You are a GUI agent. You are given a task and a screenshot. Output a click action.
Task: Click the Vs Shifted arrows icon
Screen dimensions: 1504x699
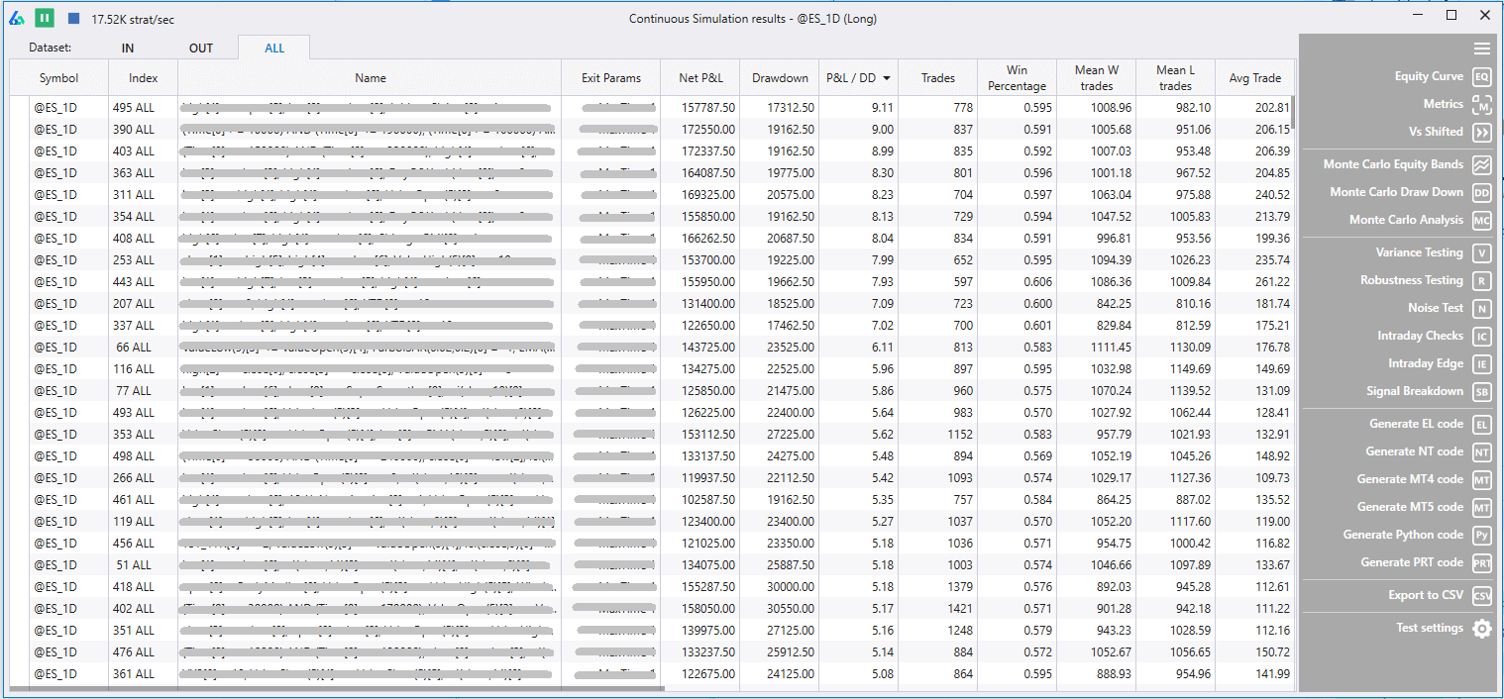[1481, 133]
